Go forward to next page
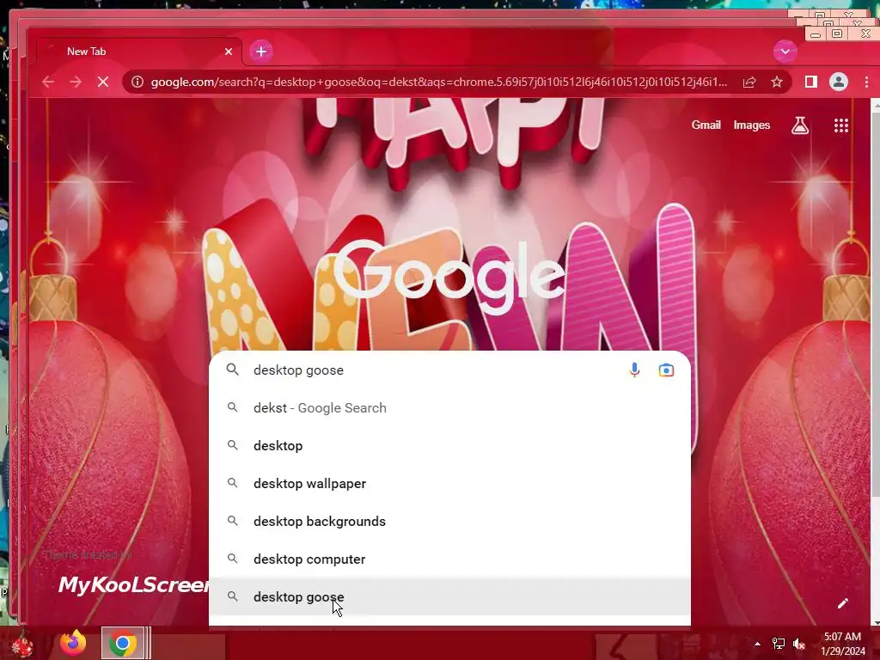This screenshot has height=660, width=880. [76, 82]
